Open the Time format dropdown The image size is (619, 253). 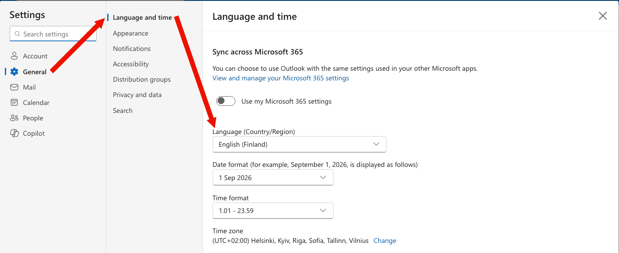pyautogui.click(x=273, y=210)
